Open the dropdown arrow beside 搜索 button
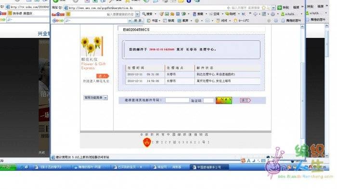The height and width of the screenshot is (189, 337). pos(156,14)
